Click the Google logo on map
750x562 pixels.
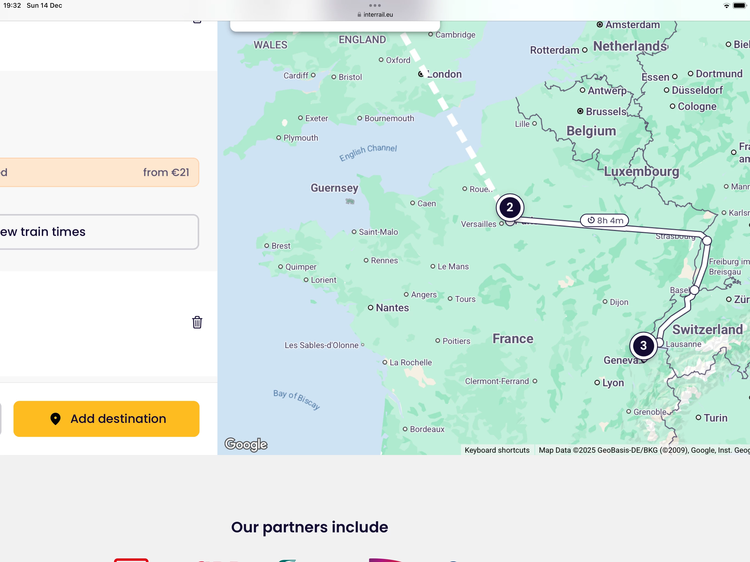[246, 444]
